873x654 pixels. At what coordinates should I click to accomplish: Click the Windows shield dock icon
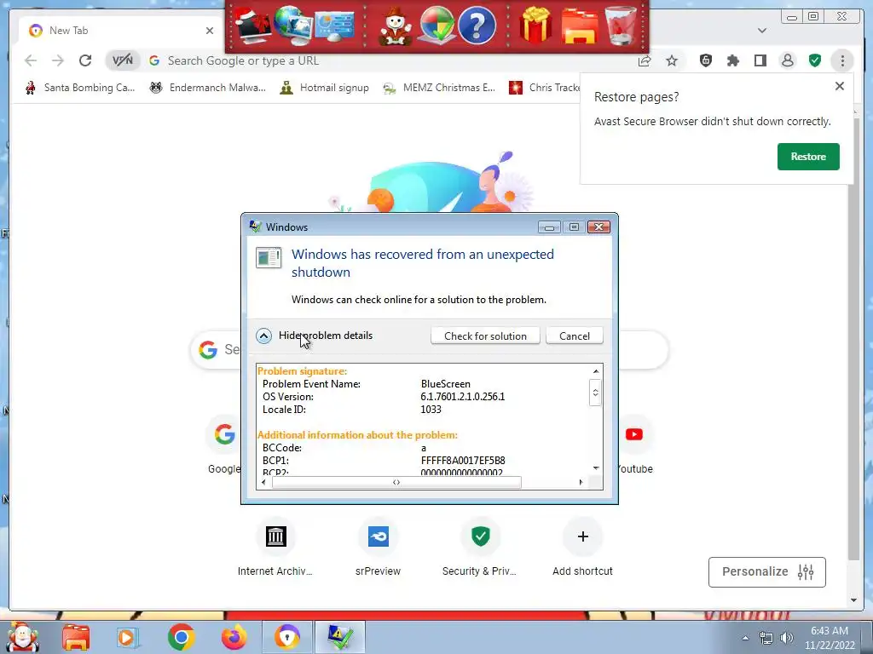click(x=436, y=25)
